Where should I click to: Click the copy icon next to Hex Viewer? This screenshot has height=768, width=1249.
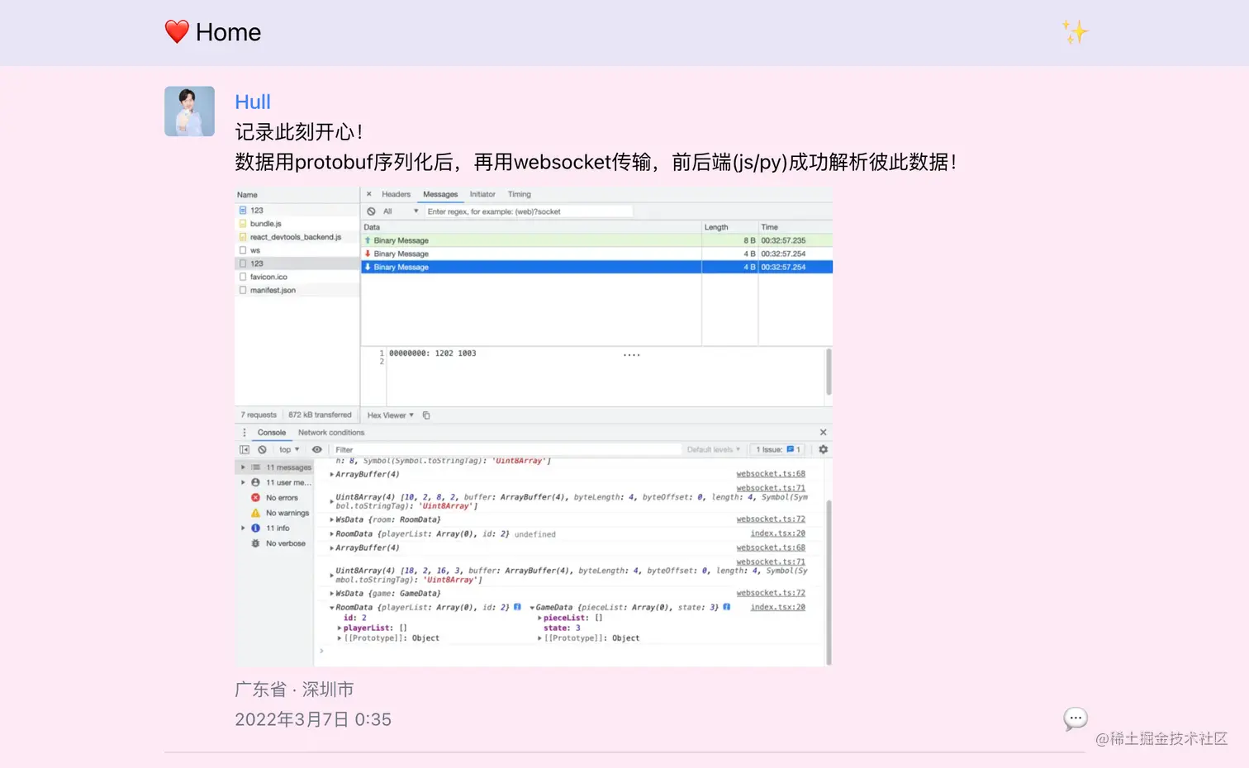tap(426, 415)
